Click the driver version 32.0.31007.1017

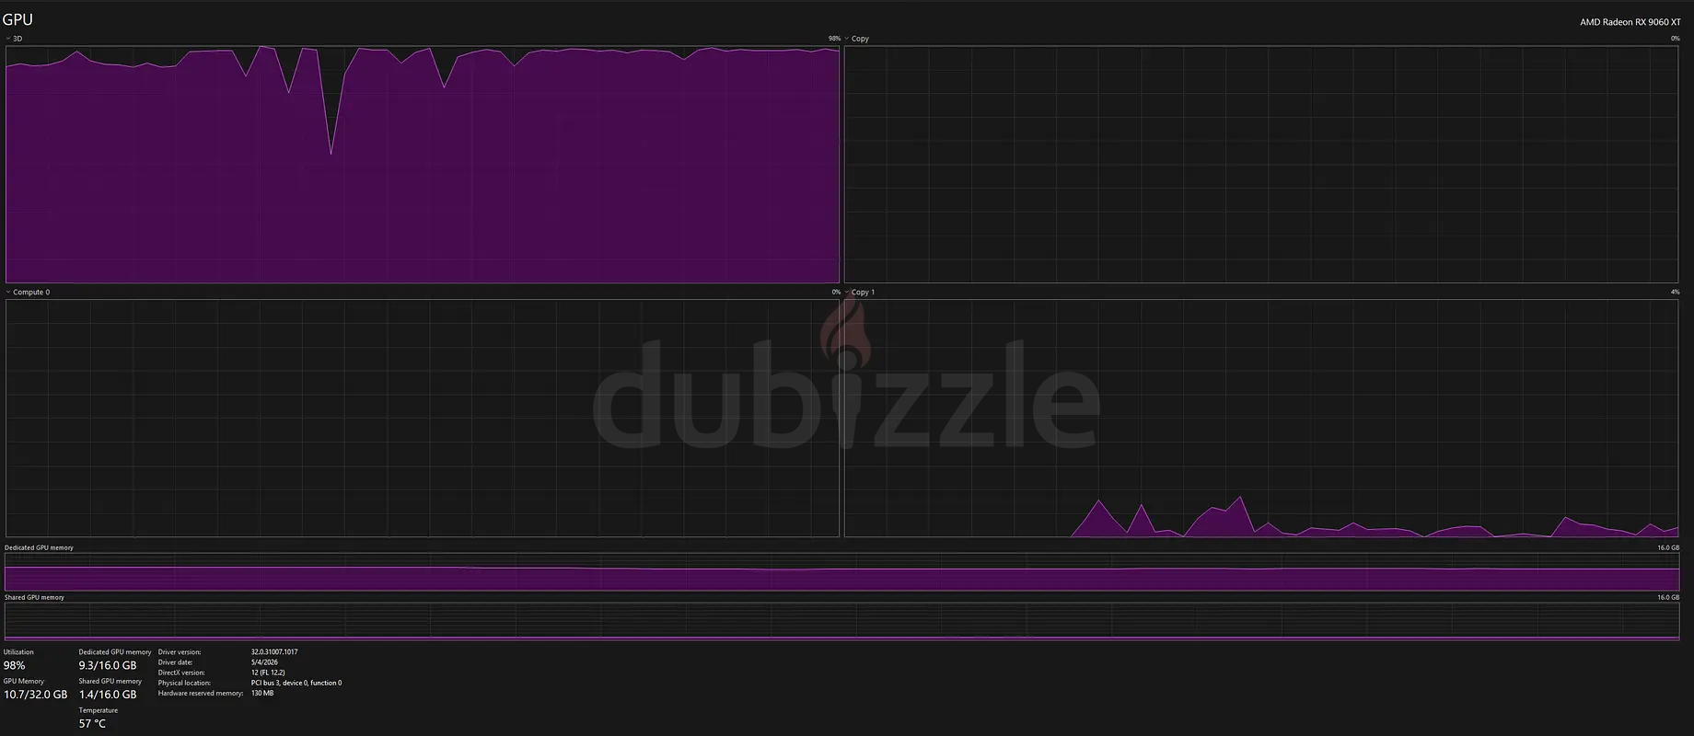click(x=274, y=652)
